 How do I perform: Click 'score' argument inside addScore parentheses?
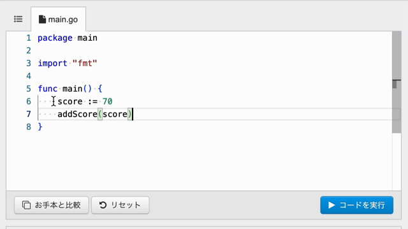pos(115,114)
